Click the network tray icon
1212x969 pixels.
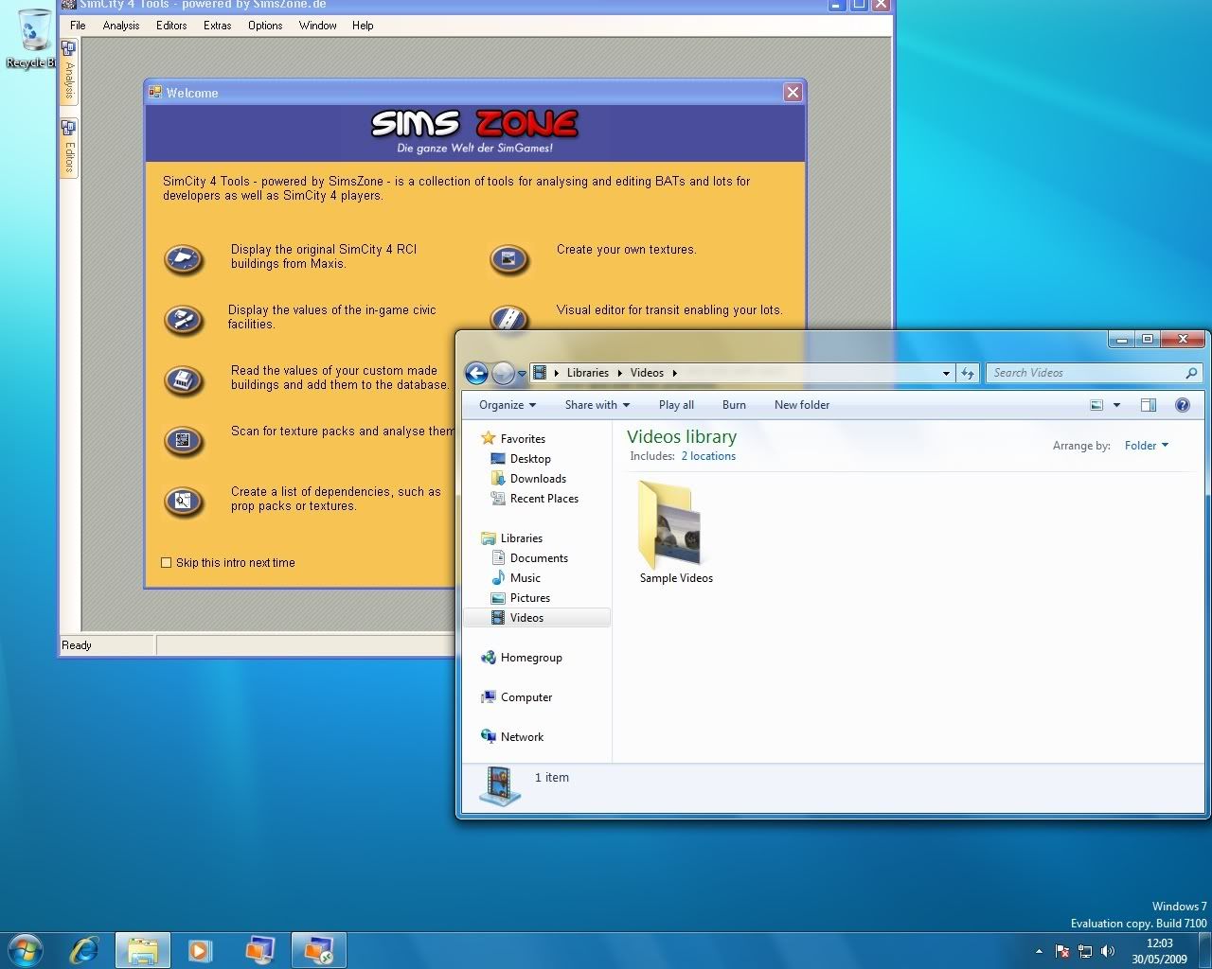pyautogui.click(x=1085, y=951)
